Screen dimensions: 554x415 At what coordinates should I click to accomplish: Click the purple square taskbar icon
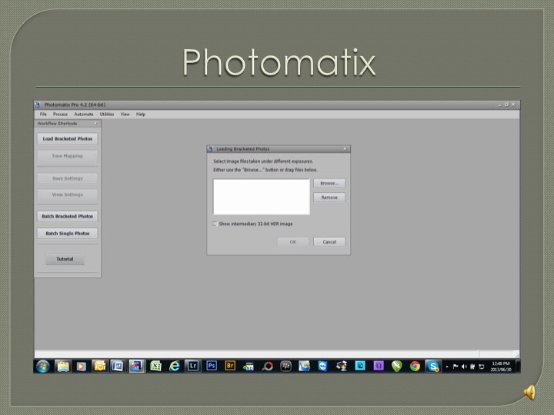pyautogui.click(x=379, y=366)
